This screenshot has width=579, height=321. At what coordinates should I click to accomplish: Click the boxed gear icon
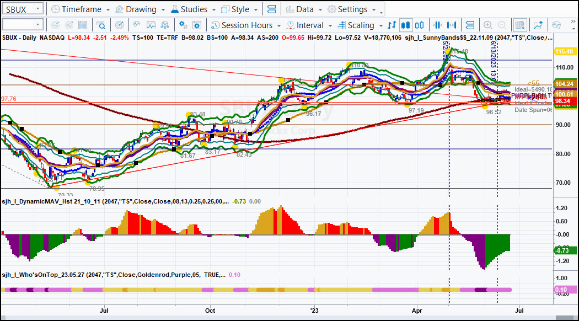(197, 25)
